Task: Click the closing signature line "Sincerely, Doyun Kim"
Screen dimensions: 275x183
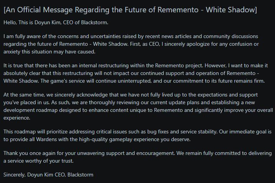Action: coord(48,175)
